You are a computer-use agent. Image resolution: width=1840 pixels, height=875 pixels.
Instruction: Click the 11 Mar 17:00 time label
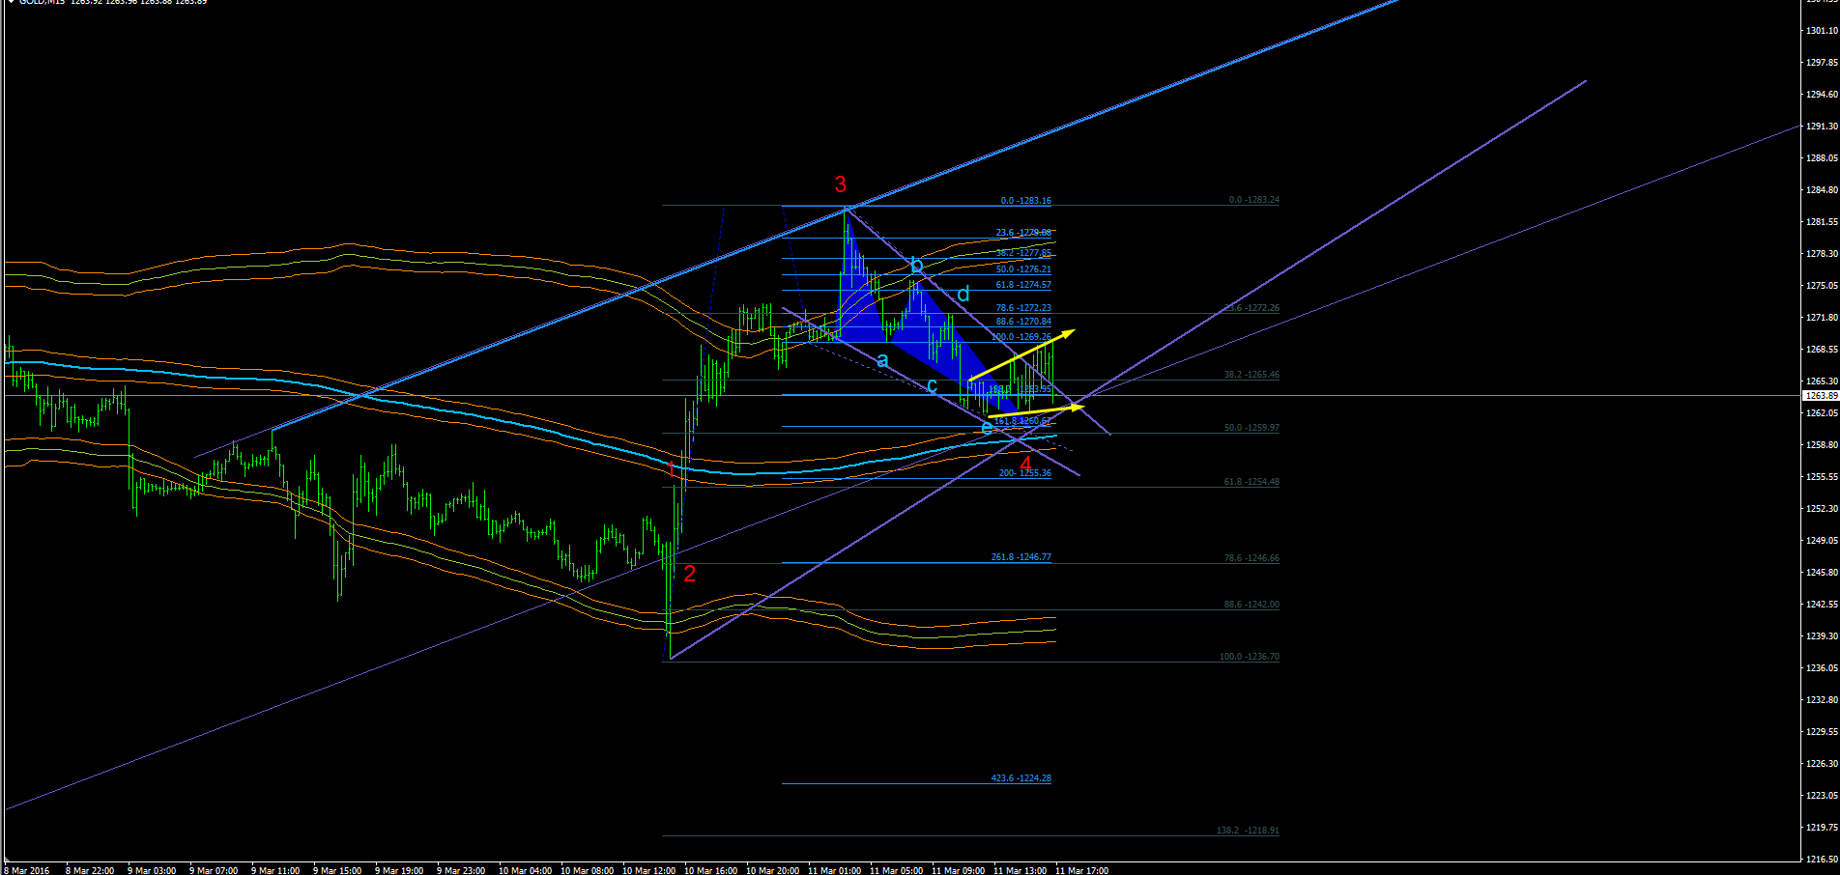(x=1081, y=870)
